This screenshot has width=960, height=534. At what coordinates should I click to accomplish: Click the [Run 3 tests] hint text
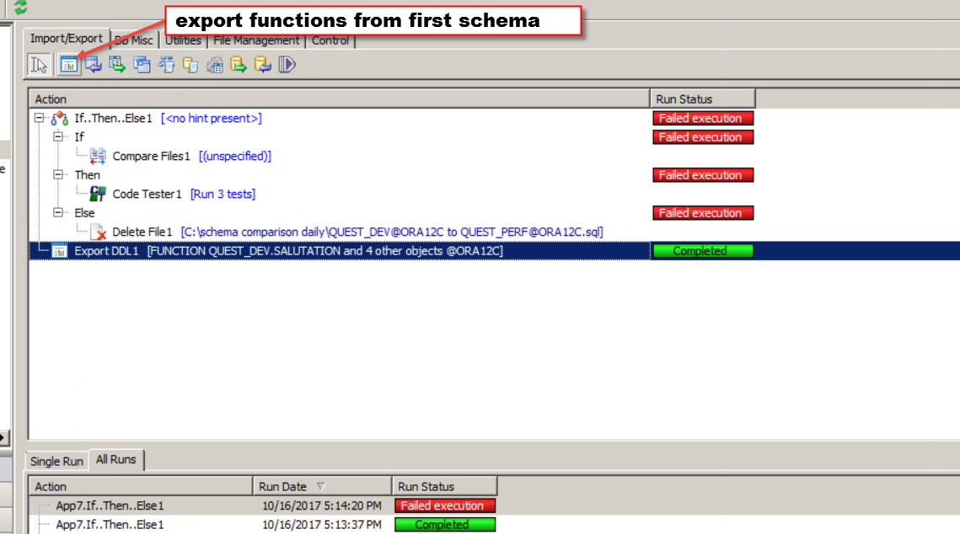223,194
